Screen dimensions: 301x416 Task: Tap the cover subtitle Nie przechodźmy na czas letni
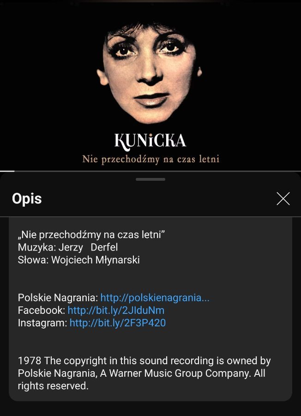(151, 159)
